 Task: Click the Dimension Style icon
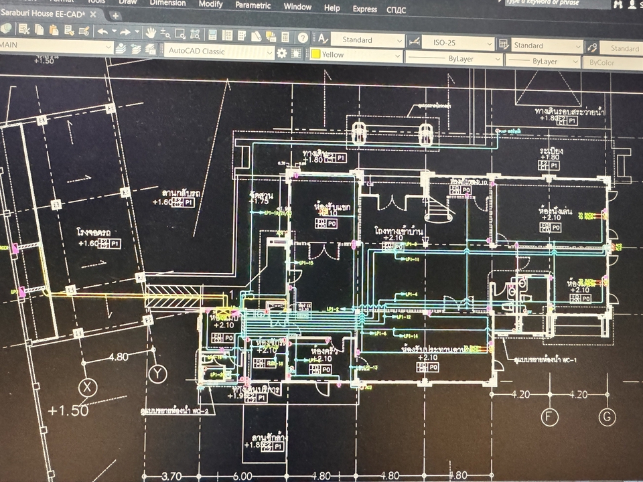click(x=414, y=42)
